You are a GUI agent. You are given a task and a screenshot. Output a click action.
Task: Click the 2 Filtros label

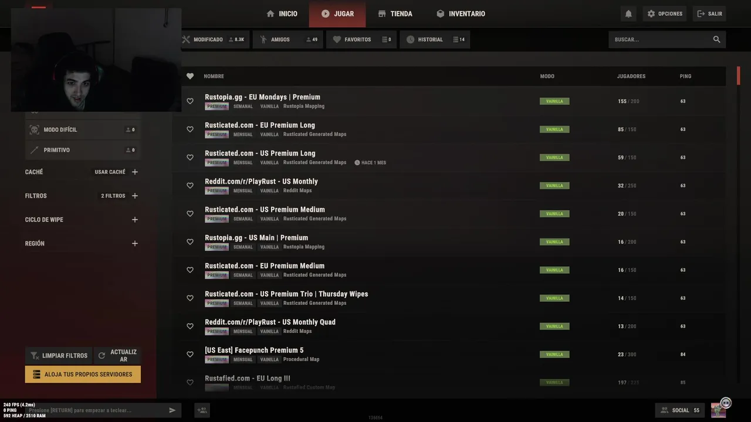coord(113,196)
